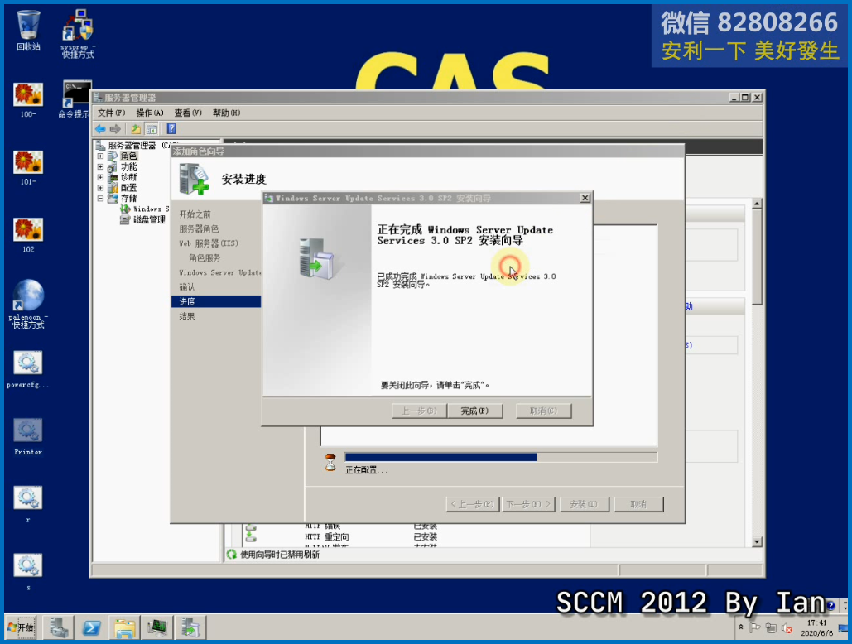
Task: Click the Back arrow in Server Manager toolbar
Action: pos(100,128)
